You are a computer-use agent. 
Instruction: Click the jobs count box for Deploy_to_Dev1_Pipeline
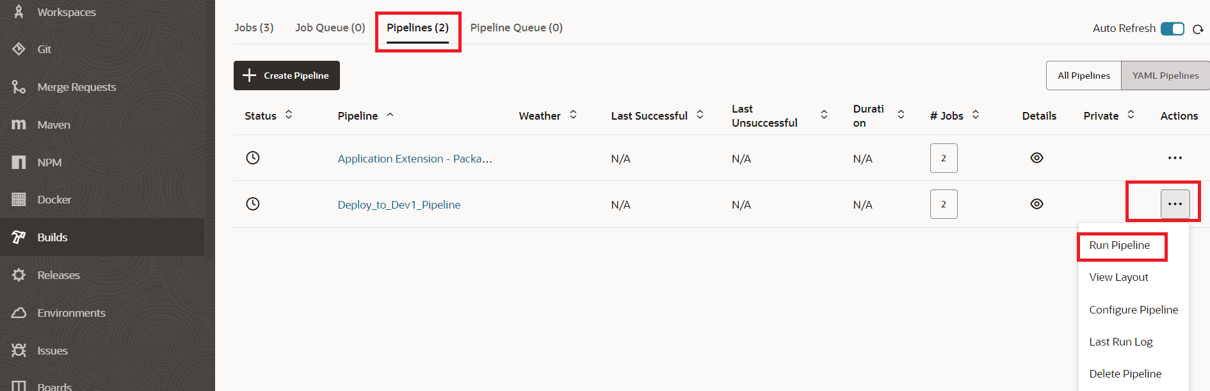943,204
